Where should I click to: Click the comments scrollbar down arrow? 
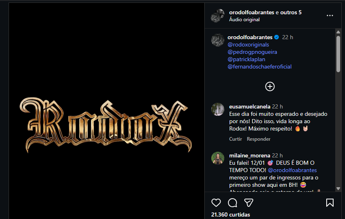click(x=338, y=189)
